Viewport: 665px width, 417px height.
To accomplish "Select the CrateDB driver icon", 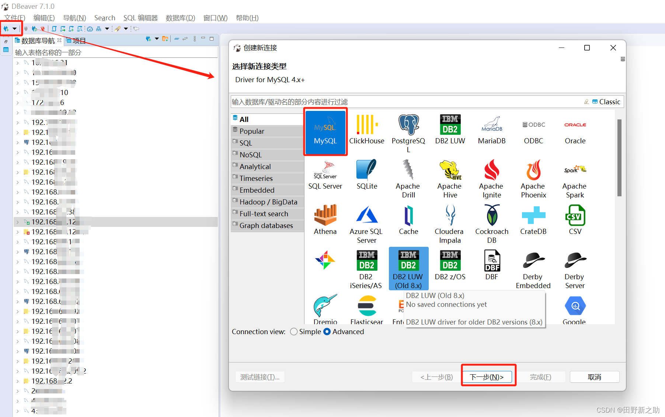I will point(533,220).
